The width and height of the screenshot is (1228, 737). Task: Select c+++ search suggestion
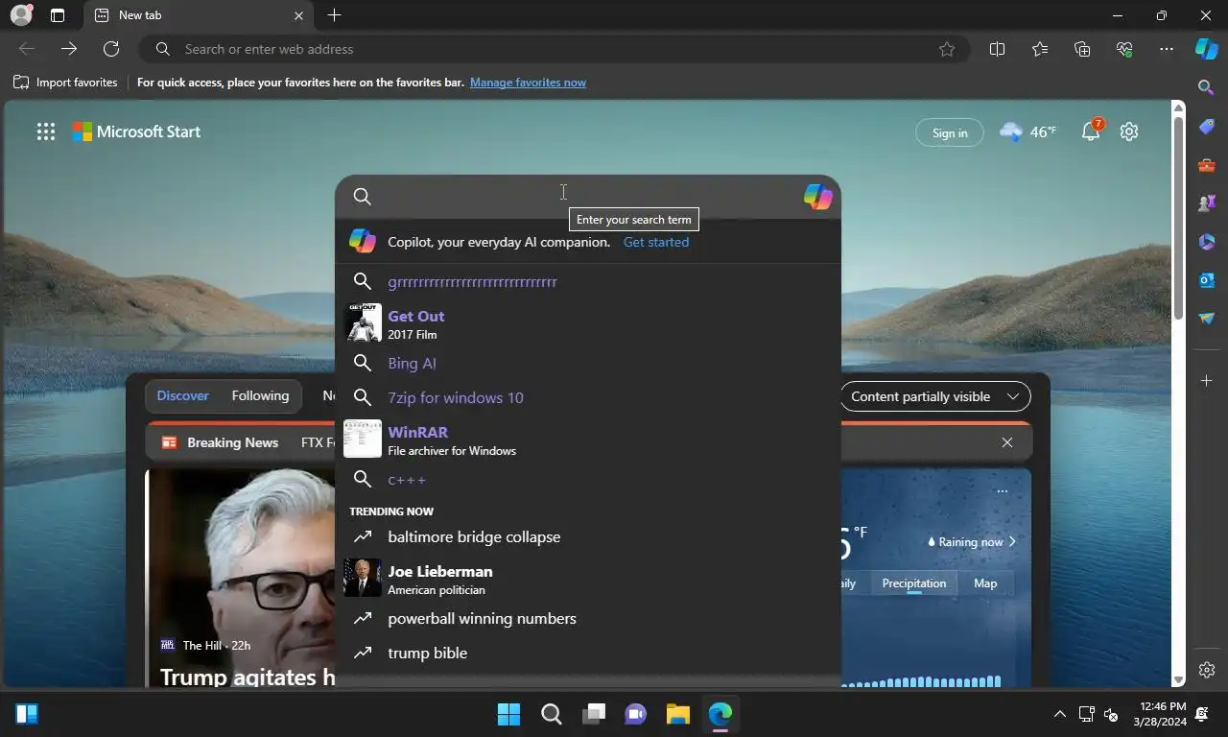pyautogui.click(x=587, y=479)
